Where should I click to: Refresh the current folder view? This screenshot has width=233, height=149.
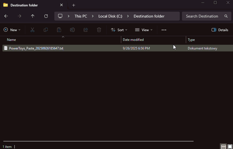[x=46, y=16]
